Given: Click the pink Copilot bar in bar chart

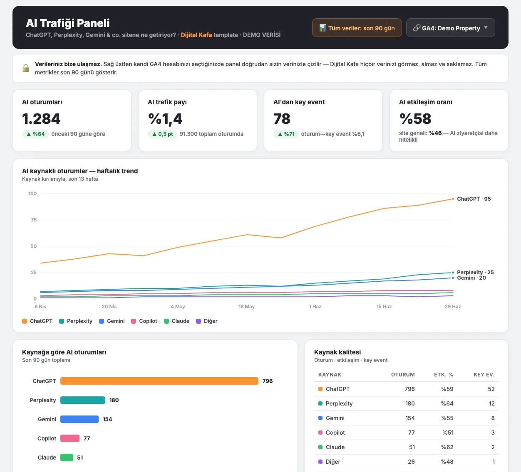Looking at the screenshot, I should pos(70,438).
